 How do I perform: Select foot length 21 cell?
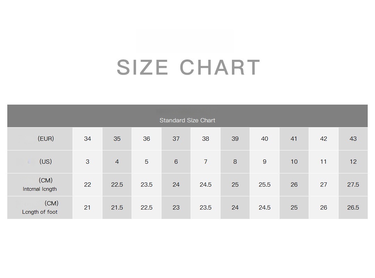(87, 207)
